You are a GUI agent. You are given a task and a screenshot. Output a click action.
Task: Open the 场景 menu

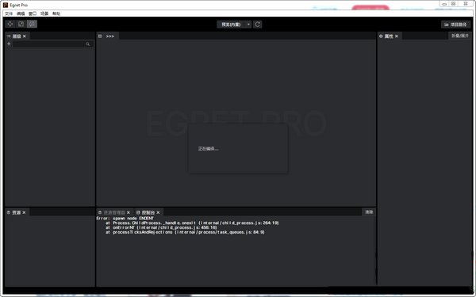[x=44, y=13]
